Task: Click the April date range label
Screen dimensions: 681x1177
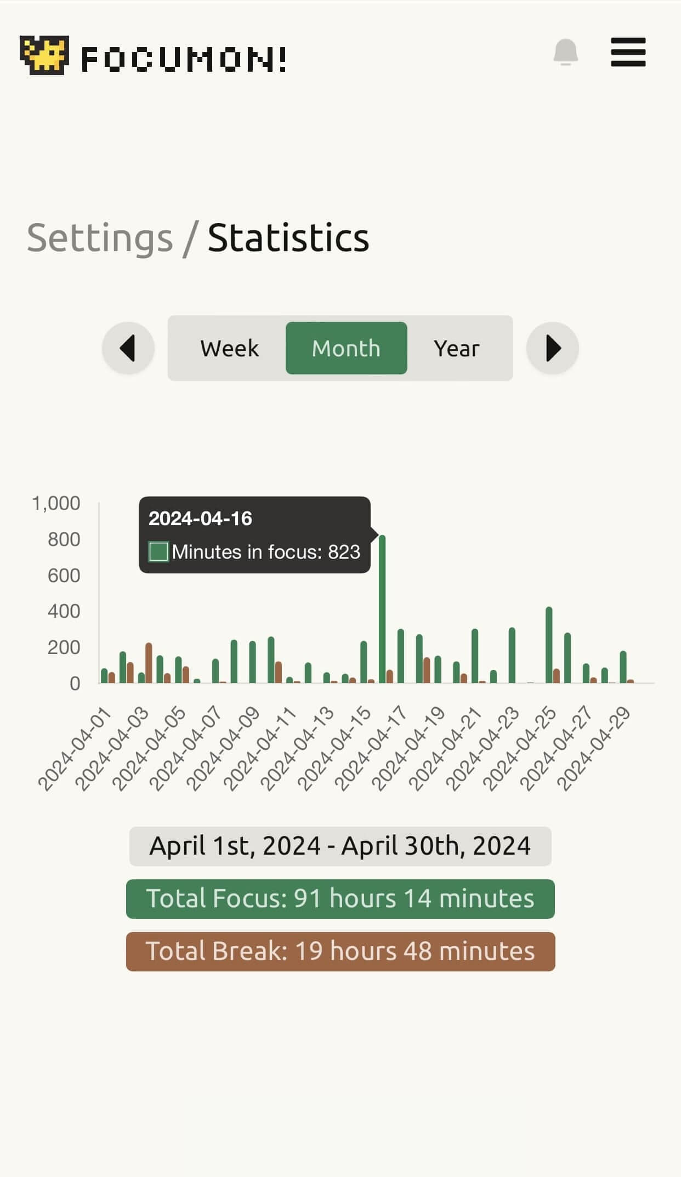Action: pyautogui.click(x=340, y=846)
